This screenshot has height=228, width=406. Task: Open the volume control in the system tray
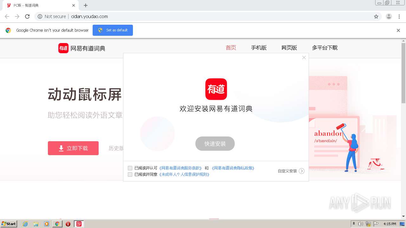pos(361,224)
